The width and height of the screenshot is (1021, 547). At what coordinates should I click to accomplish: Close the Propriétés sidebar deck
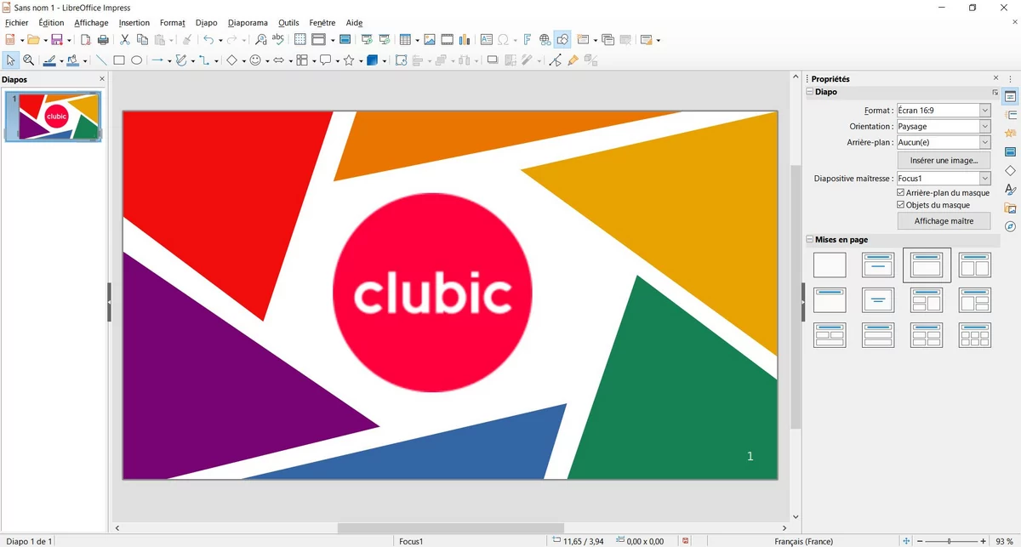coord(996,77)
